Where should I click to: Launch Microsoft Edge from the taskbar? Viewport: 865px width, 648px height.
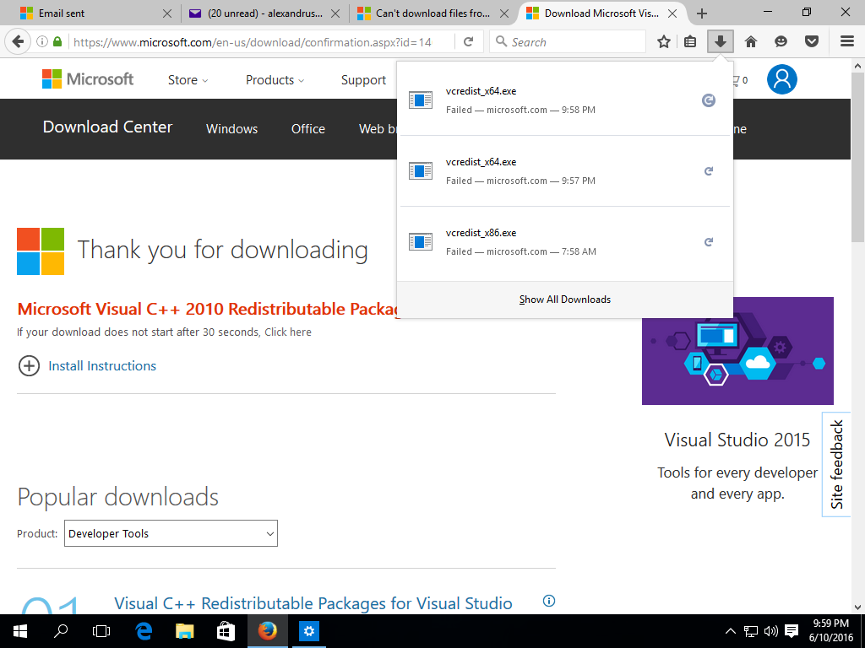click(144, 631)
